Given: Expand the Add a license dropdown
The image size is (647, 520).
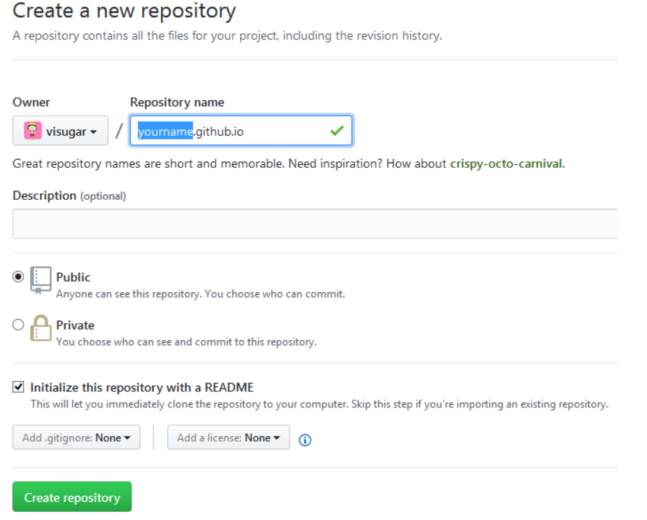Looking at the screenshot, I should point(228,438).
